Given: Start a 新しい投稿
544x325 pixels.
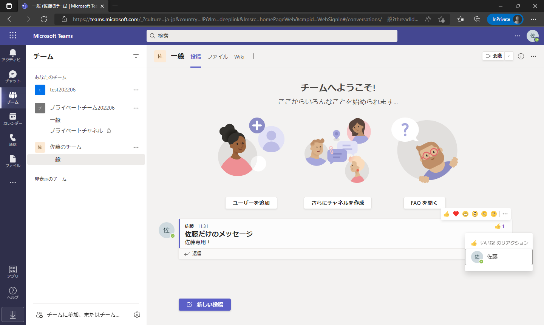Looking at the screenshot, I should coord(205,305).
